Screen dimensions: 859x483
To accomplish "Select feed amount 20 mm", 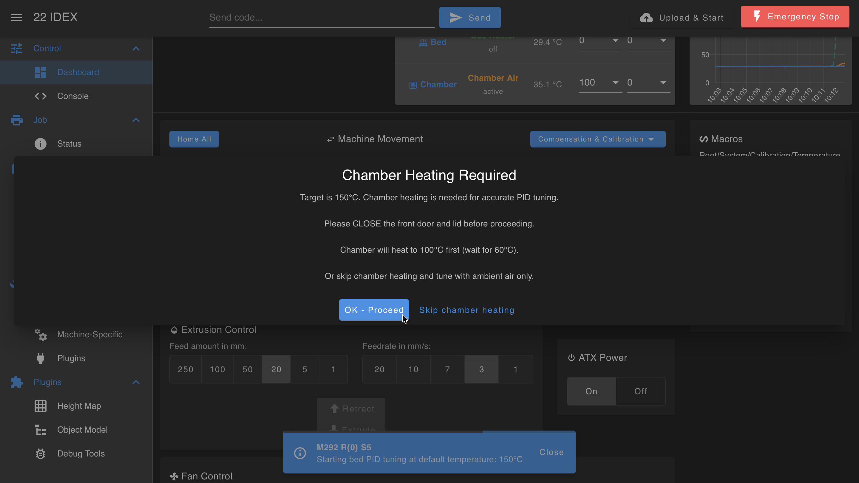I will pos(276,369).
